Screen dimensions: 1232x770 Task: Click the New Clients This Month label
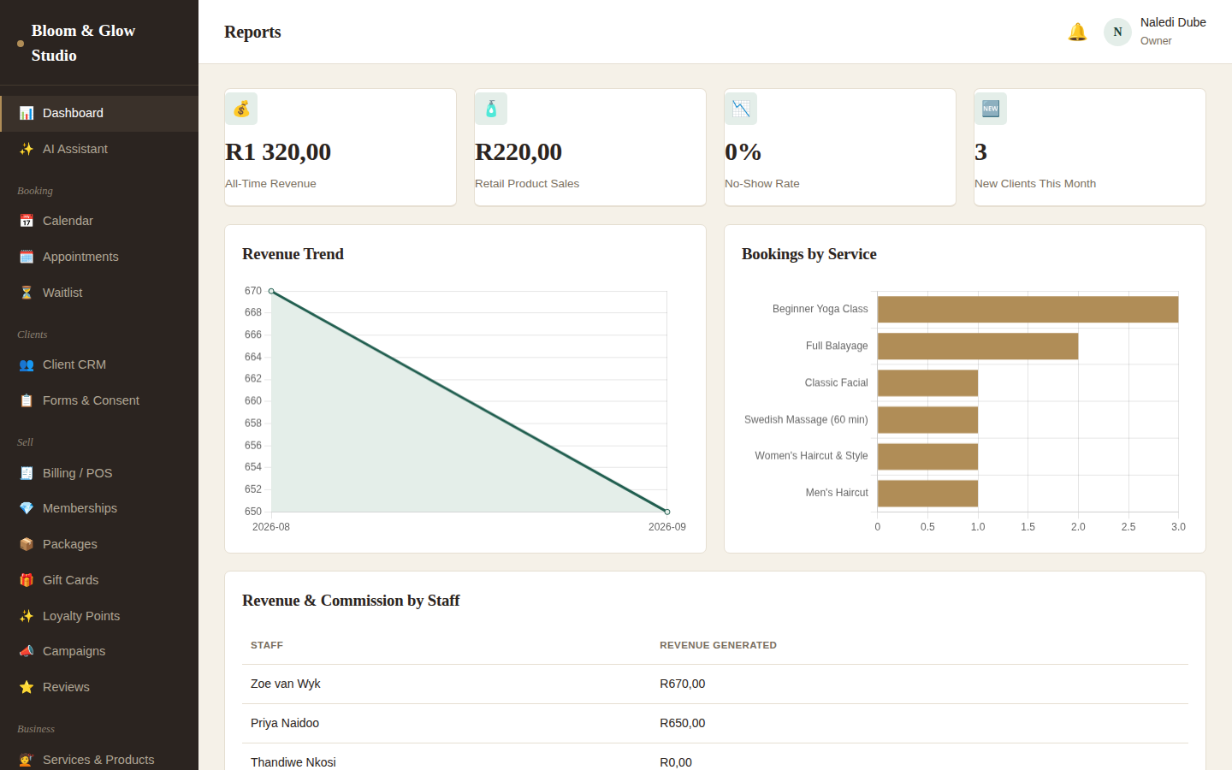(1035, 183)
